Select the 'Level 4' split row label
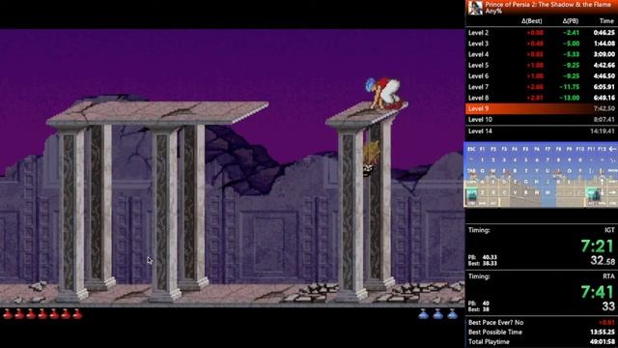This screenshot has height=348, width=618. (479, 54)
